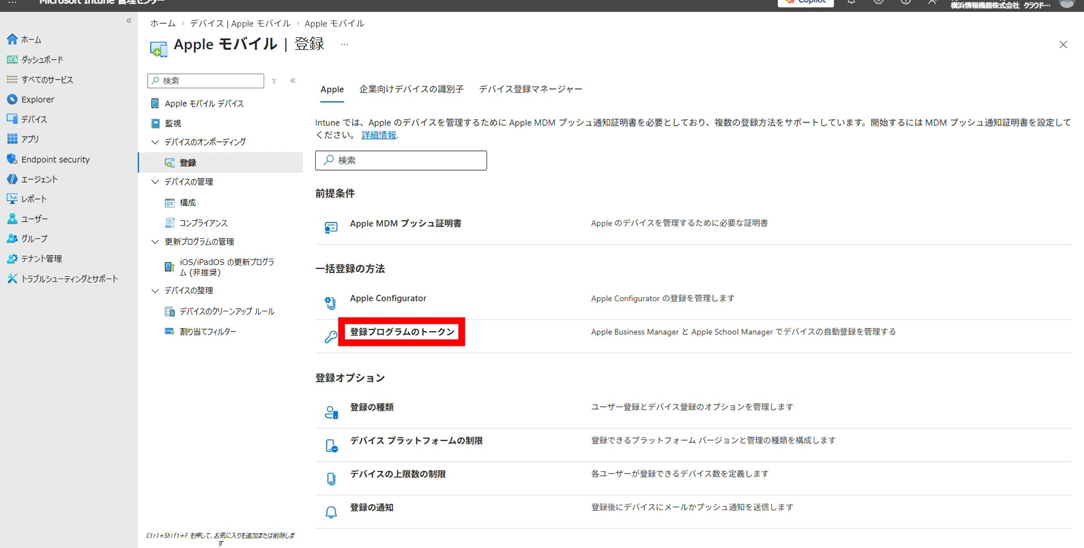Open 登録の種類 option

pos(372,407)
